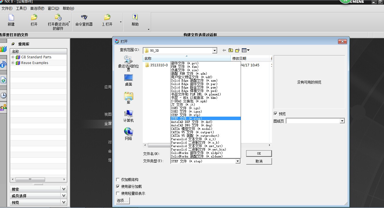Open the 文件(F) menu
Viewport: 384px width, 208px height.
click(7, 8)
